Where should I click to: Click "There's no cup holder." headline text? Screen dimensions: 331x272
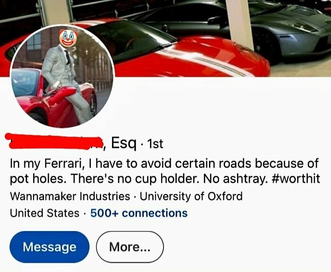(x=135, y=179)
